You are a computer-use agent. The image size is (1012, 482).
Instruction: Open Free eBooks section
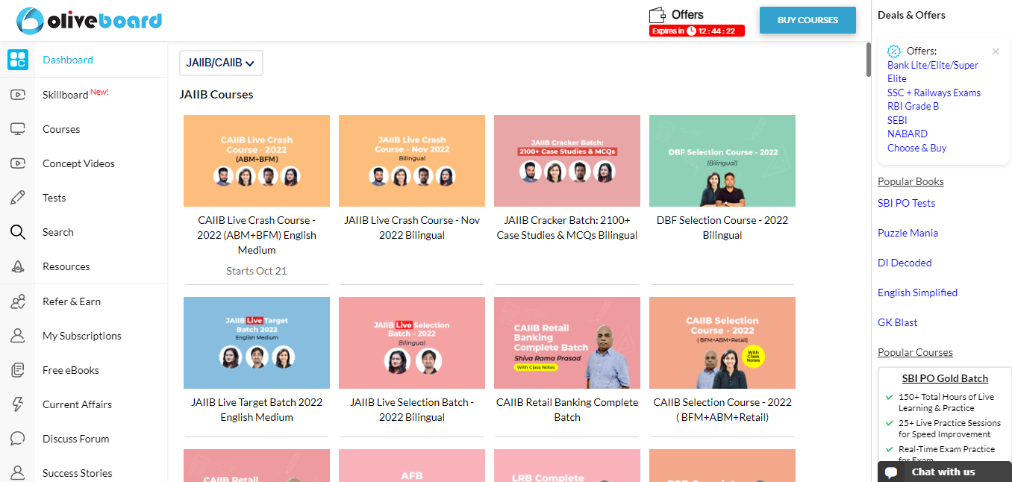point(71,370)
